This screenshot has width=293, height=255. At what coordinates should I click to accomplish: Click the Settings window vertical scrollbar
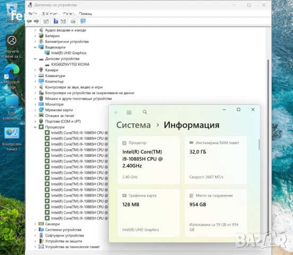pyautogui.click(x=259, y=144)
